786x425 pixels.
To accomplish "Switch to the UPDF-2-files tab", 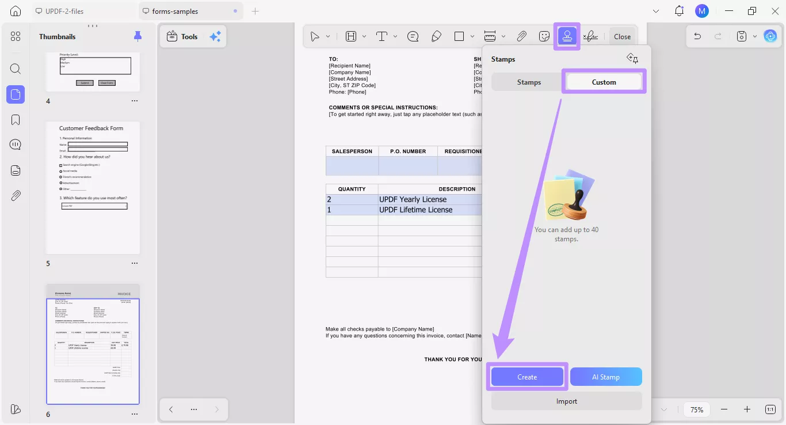I will 82,11.
